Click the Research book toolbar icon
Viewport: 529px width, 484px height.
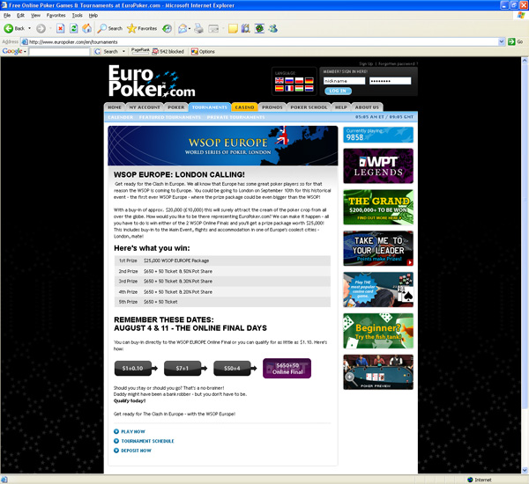point(246,29)
